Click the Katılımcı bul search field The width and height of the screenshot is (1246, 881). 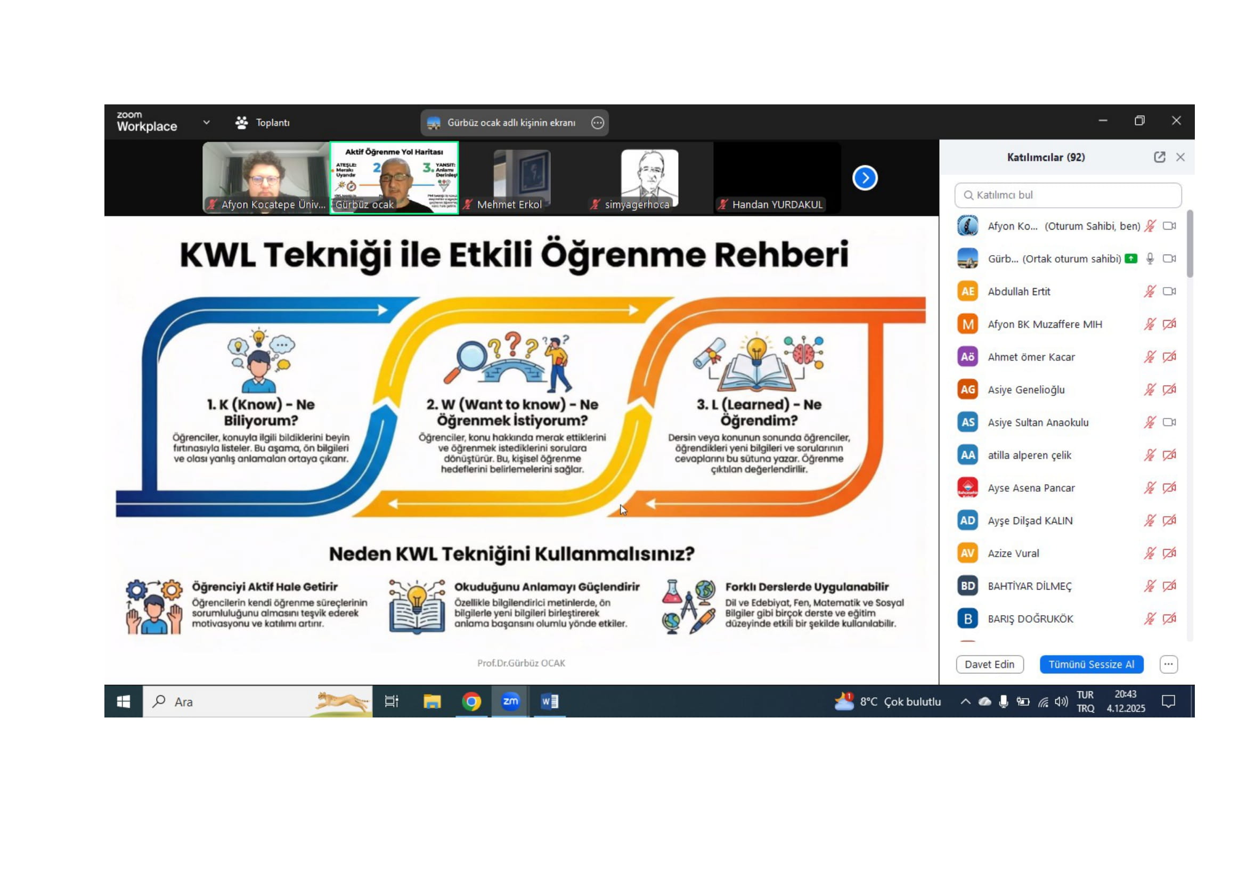[1068, 195]
